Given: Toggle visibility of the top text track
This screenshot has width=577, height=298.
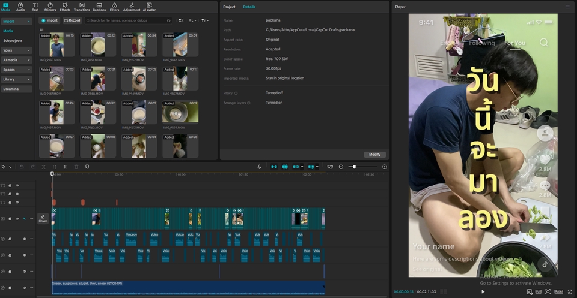Looking at the screenshot, I should click(17, 186).
